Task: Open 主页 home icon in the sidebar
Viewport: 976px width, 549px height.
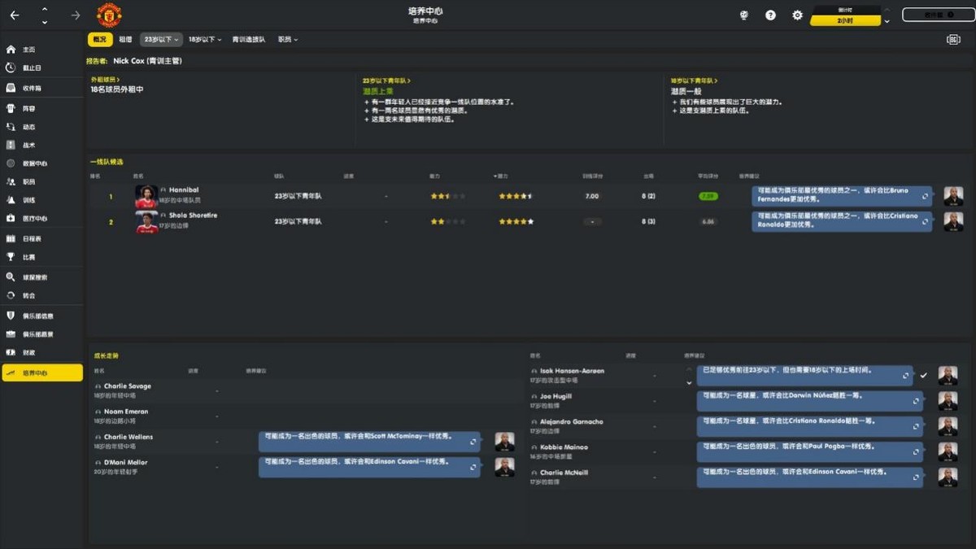Action: pyautogui.click(x=11, y=50)
